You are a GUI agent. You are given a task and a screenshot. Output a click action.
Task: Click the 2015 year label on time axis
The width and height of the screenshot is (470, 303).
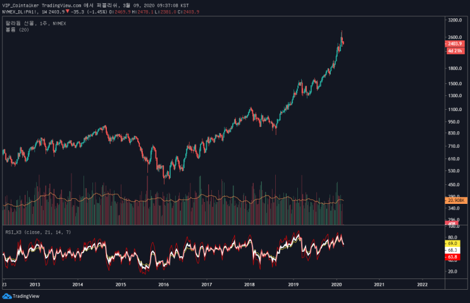click(x=121, y=285)
